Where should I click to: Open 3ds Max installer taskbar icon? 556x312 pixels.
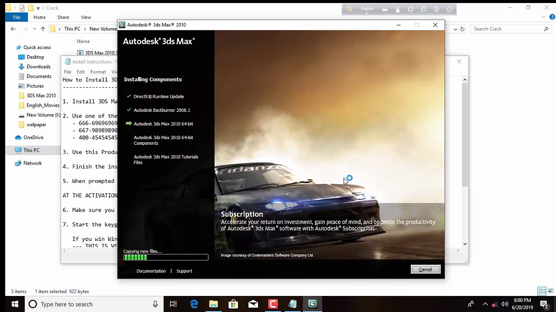[312, 304]
